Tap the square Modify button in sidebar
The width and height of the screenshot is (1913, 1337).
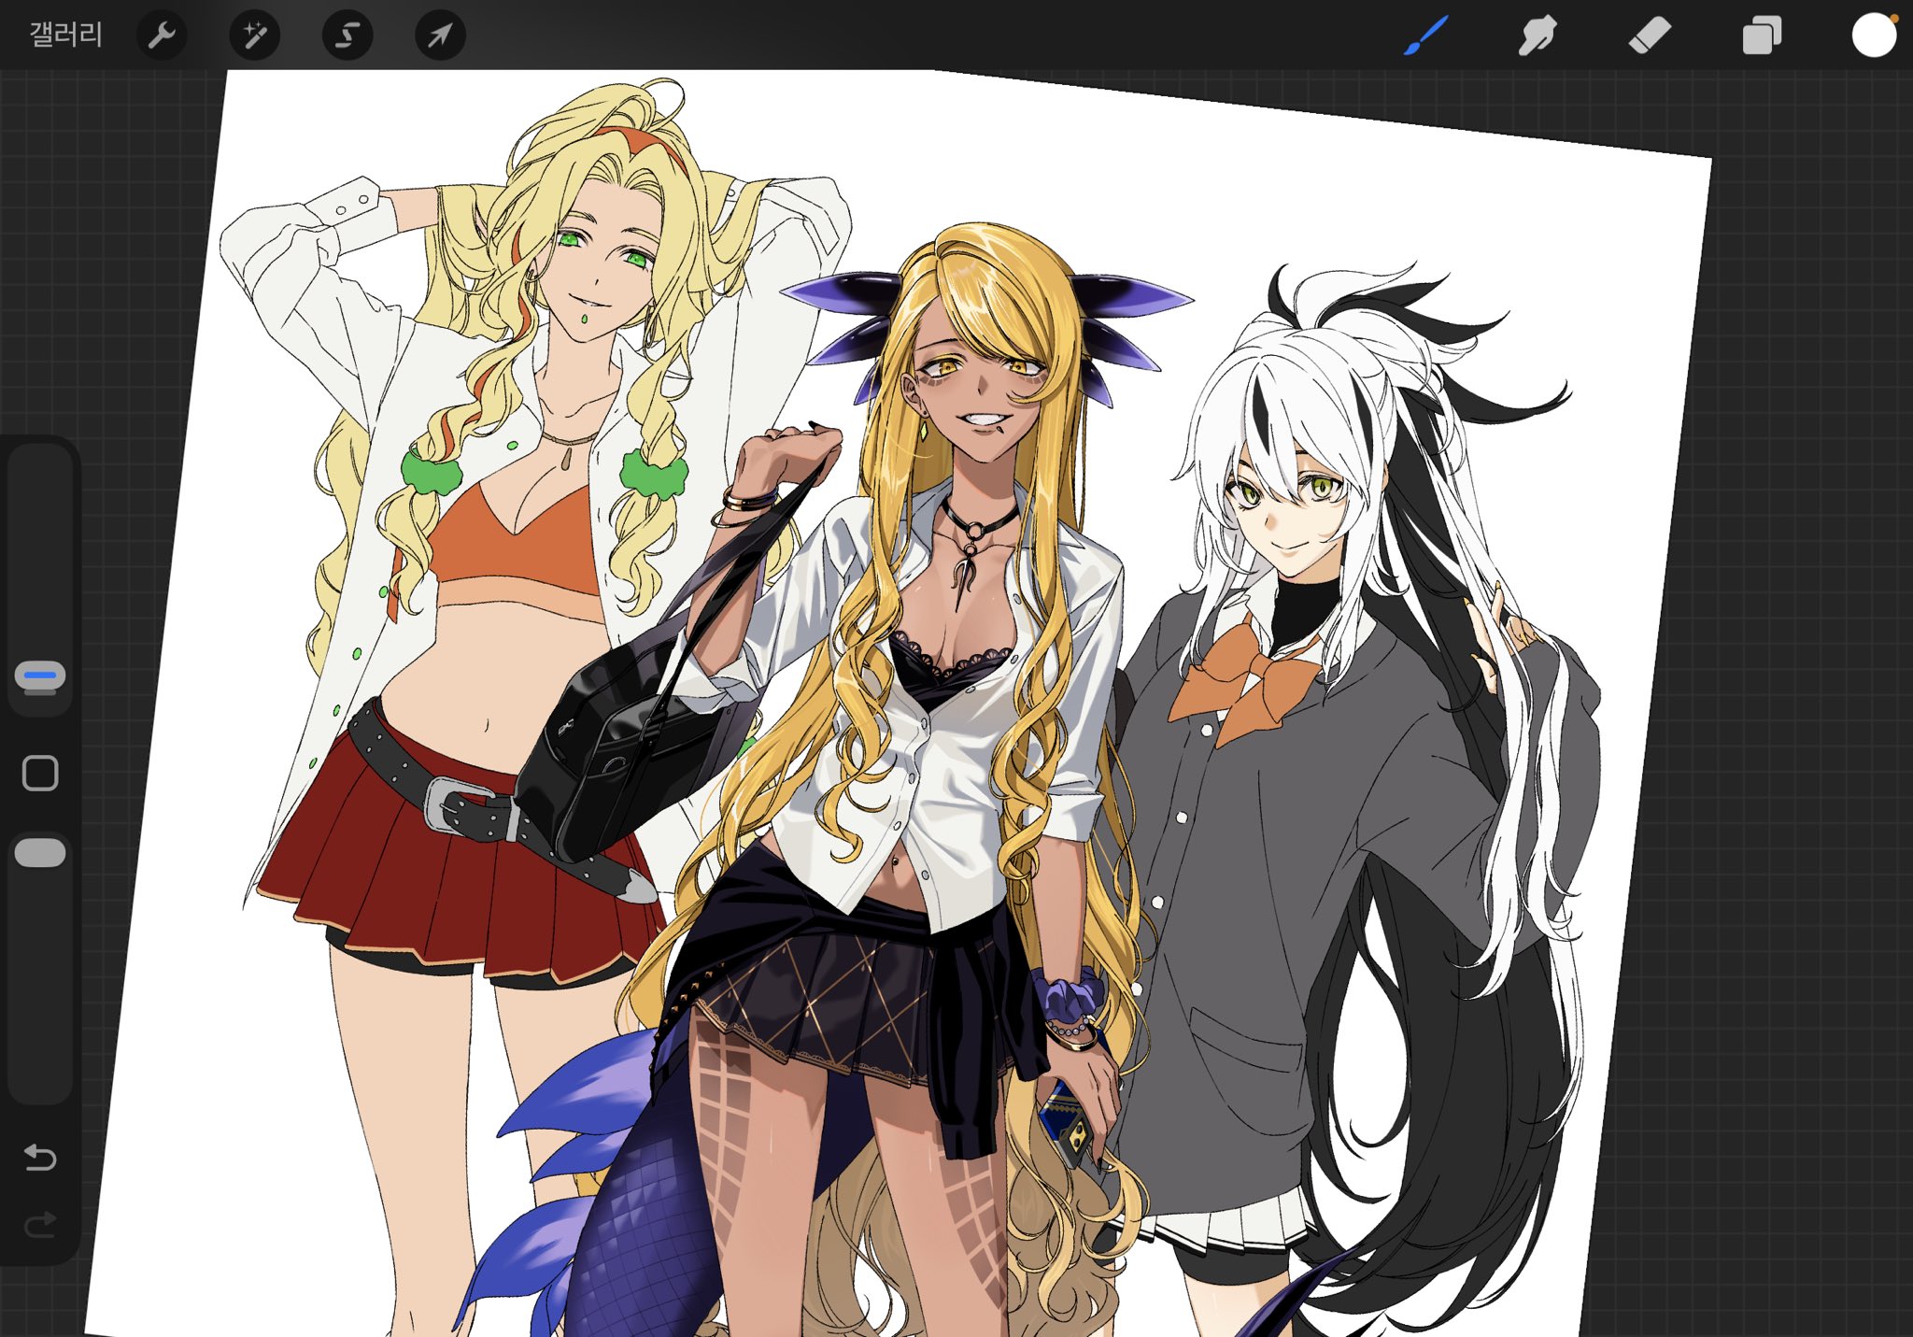pos(40,774)
